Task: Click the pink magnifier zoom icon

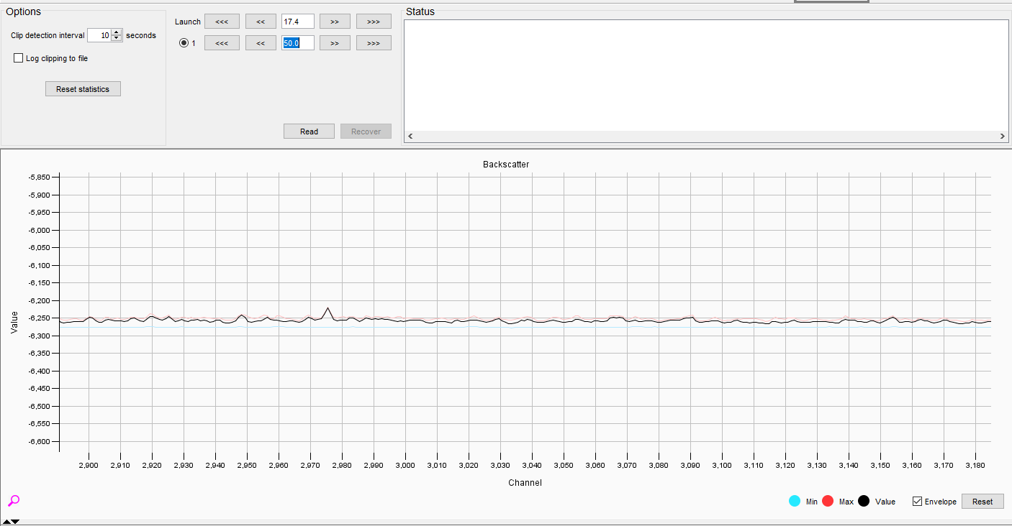Action: 14,501
